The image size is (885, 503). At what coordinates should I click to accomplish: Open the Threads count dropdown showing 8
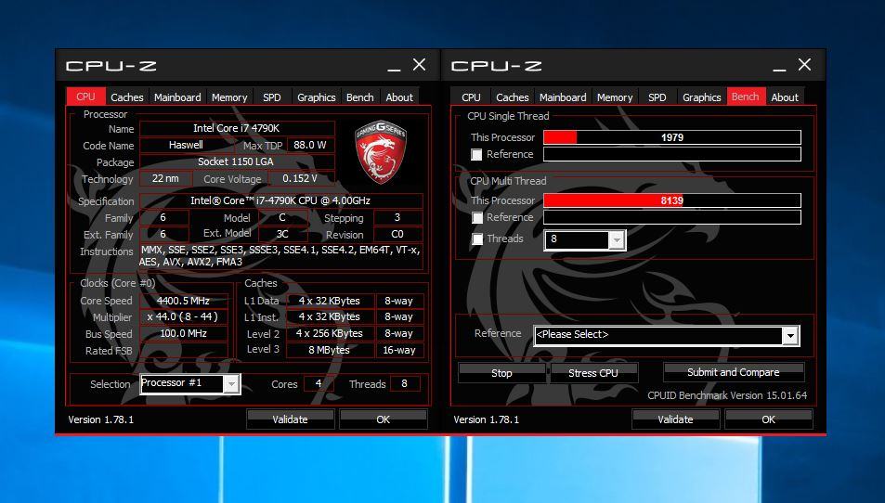coord(617,240)
